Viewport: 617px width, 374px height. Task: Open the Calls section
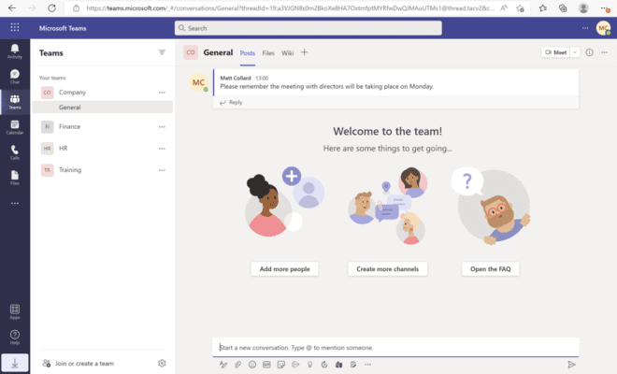click(15, 152)
